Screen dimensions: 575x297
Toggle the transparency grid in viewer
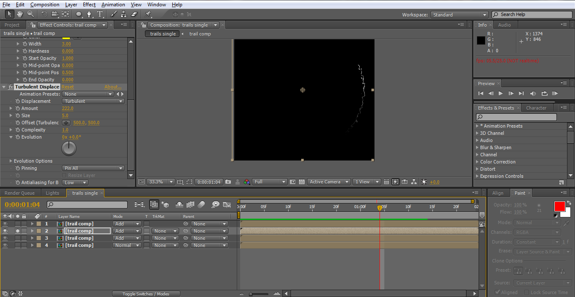tap(302, 182)
